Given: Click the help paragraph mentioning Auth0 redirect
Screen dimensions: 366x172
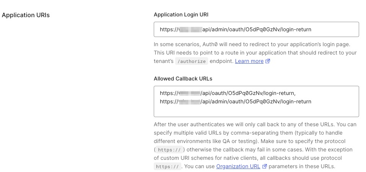Looking at the screenshot, I should [255, 53].
